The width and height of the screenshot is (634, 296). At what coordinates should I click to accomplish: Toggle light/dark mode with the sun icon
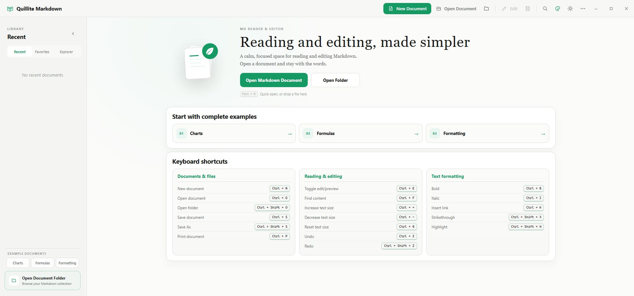coord(570,9)
